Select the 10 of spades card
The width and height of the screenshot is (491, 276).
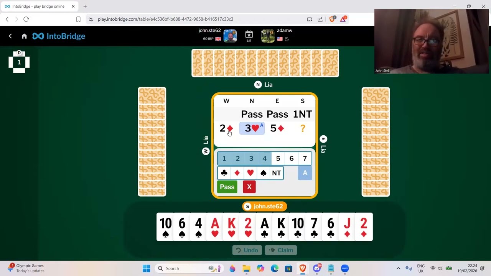[x=165, y=227]
